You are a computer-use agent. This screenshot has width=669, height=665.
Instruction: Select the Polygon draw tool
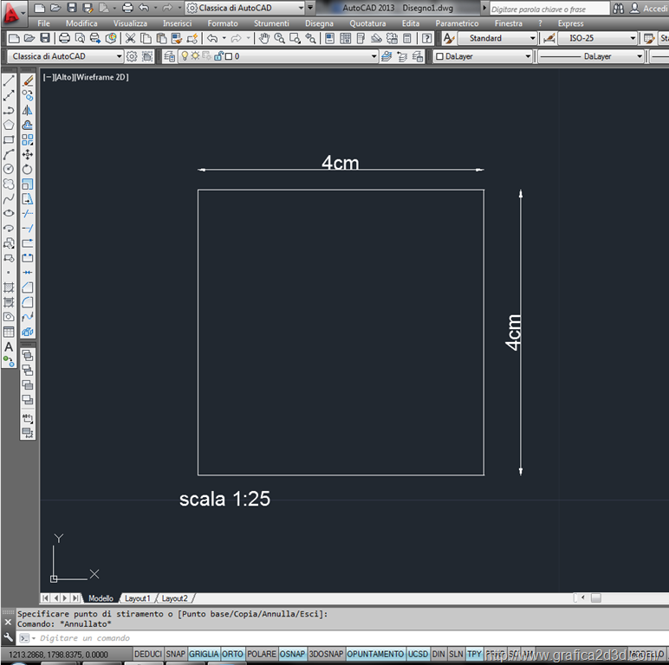[9, 125]
